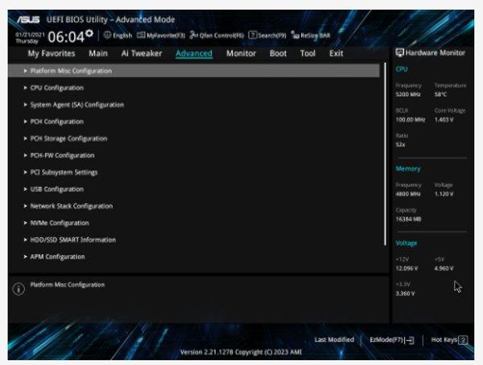
Task: Open the Tool tab
Action: point(308,54)
